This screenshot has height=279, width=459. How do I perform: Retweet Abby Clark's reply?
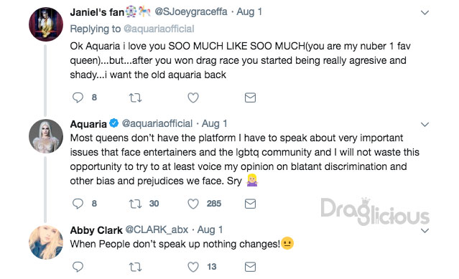pos(135,267)
